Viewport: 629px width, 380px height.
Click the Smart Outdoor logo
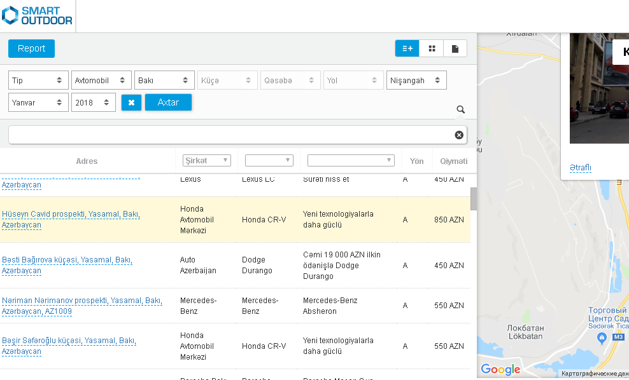[x=37, y=16]
